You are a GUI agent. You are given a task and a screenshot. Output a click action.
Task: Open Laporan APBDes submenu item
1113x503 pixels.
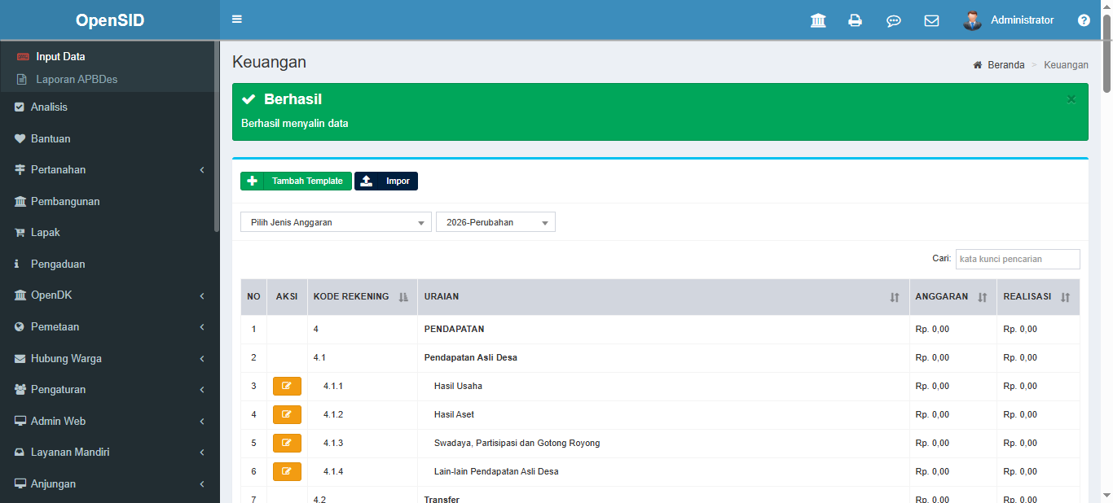pyautogui.click(x=77, y=80)
